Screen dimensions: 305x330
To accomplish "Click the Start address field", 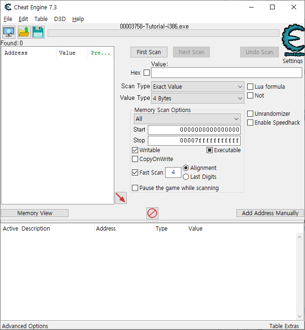I will pyautogui.click(x=194, y=130).
